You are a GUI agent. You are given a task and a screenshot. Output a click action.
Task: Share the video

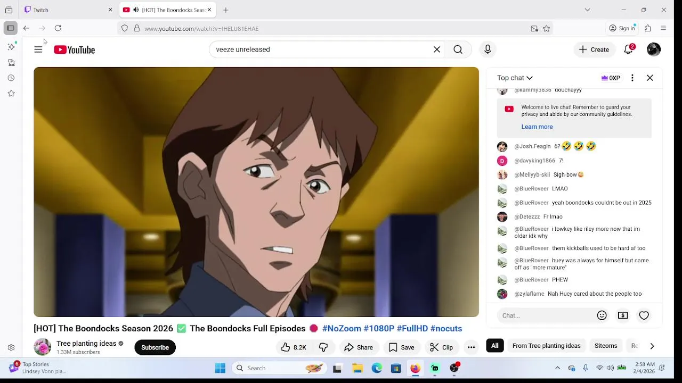(359, 347)
